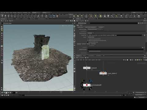Toggle the first checkbox under the file path
This screenshot has height=110, width=147.
pos(88,39)
